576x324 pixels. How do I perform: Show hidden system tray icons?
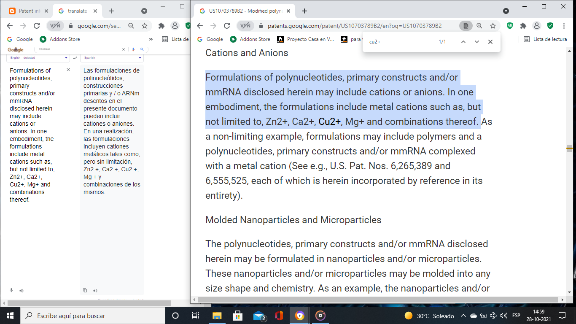click(x=463, y=316)
